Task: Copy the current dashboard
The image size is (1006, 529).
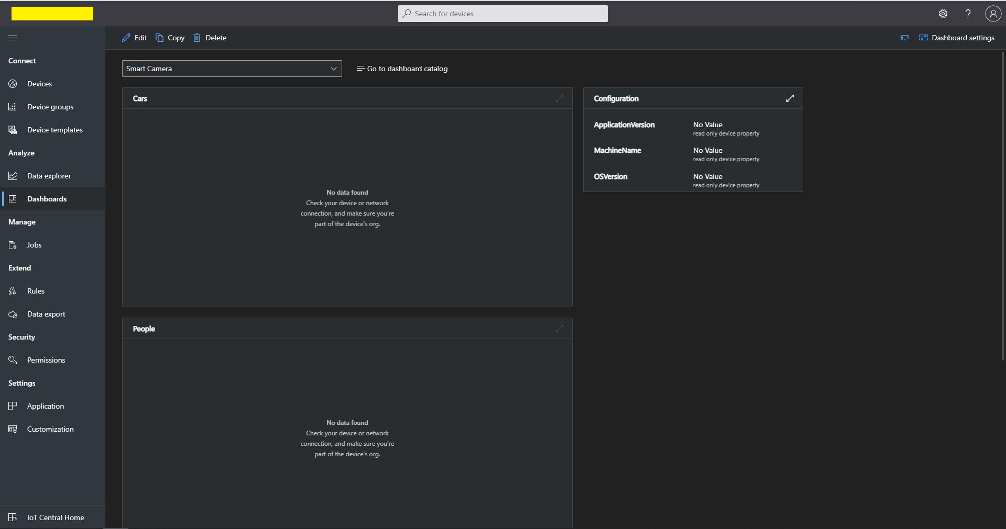Action: point(170,38)
